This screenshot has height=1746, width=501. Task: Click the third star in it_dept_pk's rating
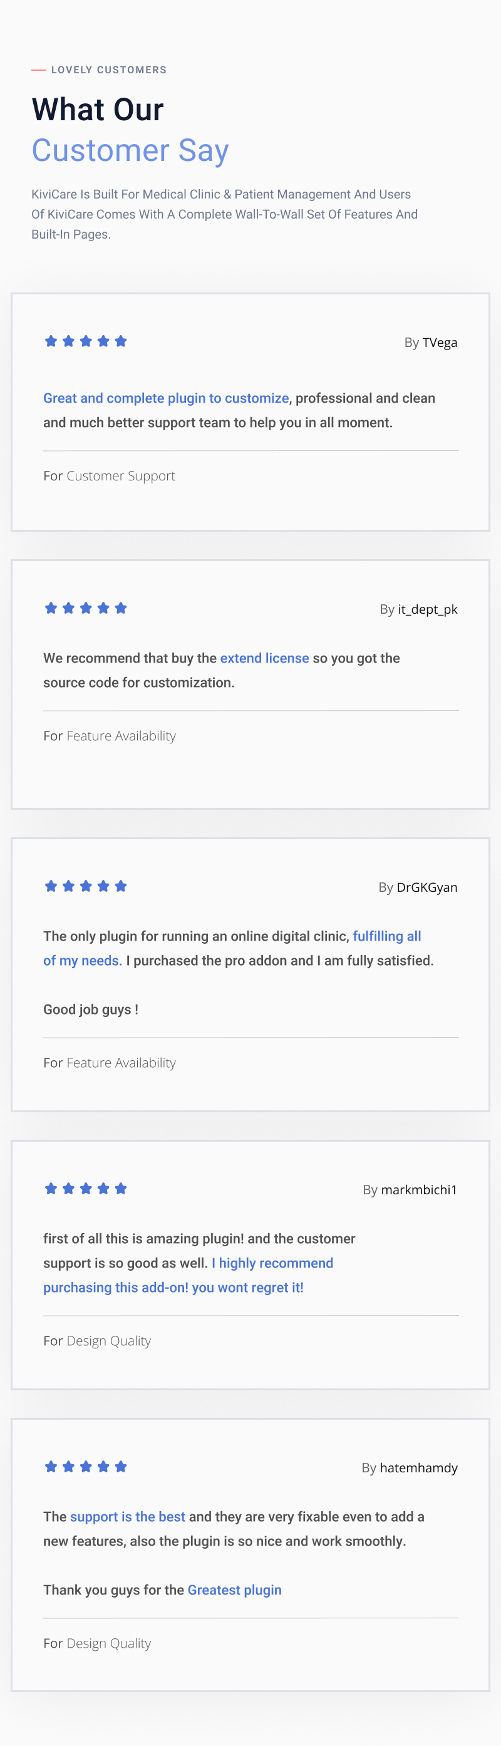click(86, 608)
